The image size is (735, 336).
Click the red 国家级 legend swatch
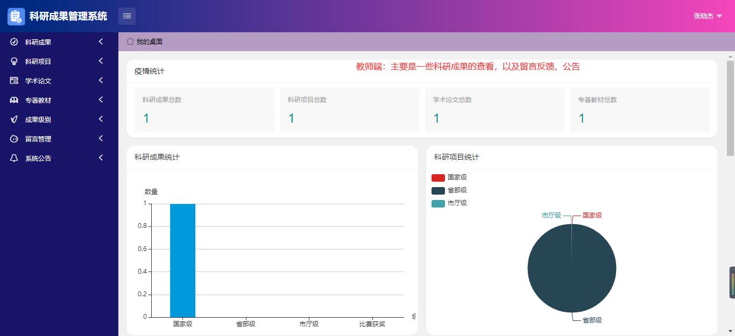click(438, 177)
